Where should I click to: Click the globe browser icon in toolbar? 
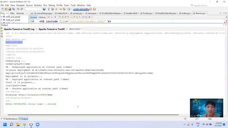click(44, 9)
